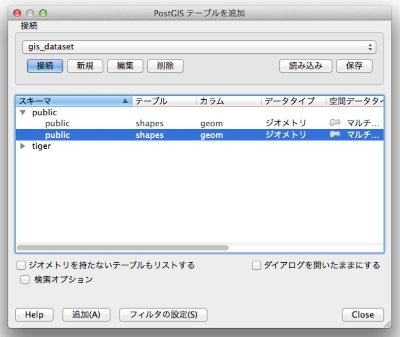Screen dimensions: 400x337
Task: Click the 追加(A) add button
Action: [86, 315]
